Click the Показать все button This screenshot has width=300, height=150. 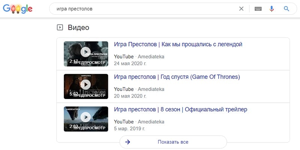point(173,142)
